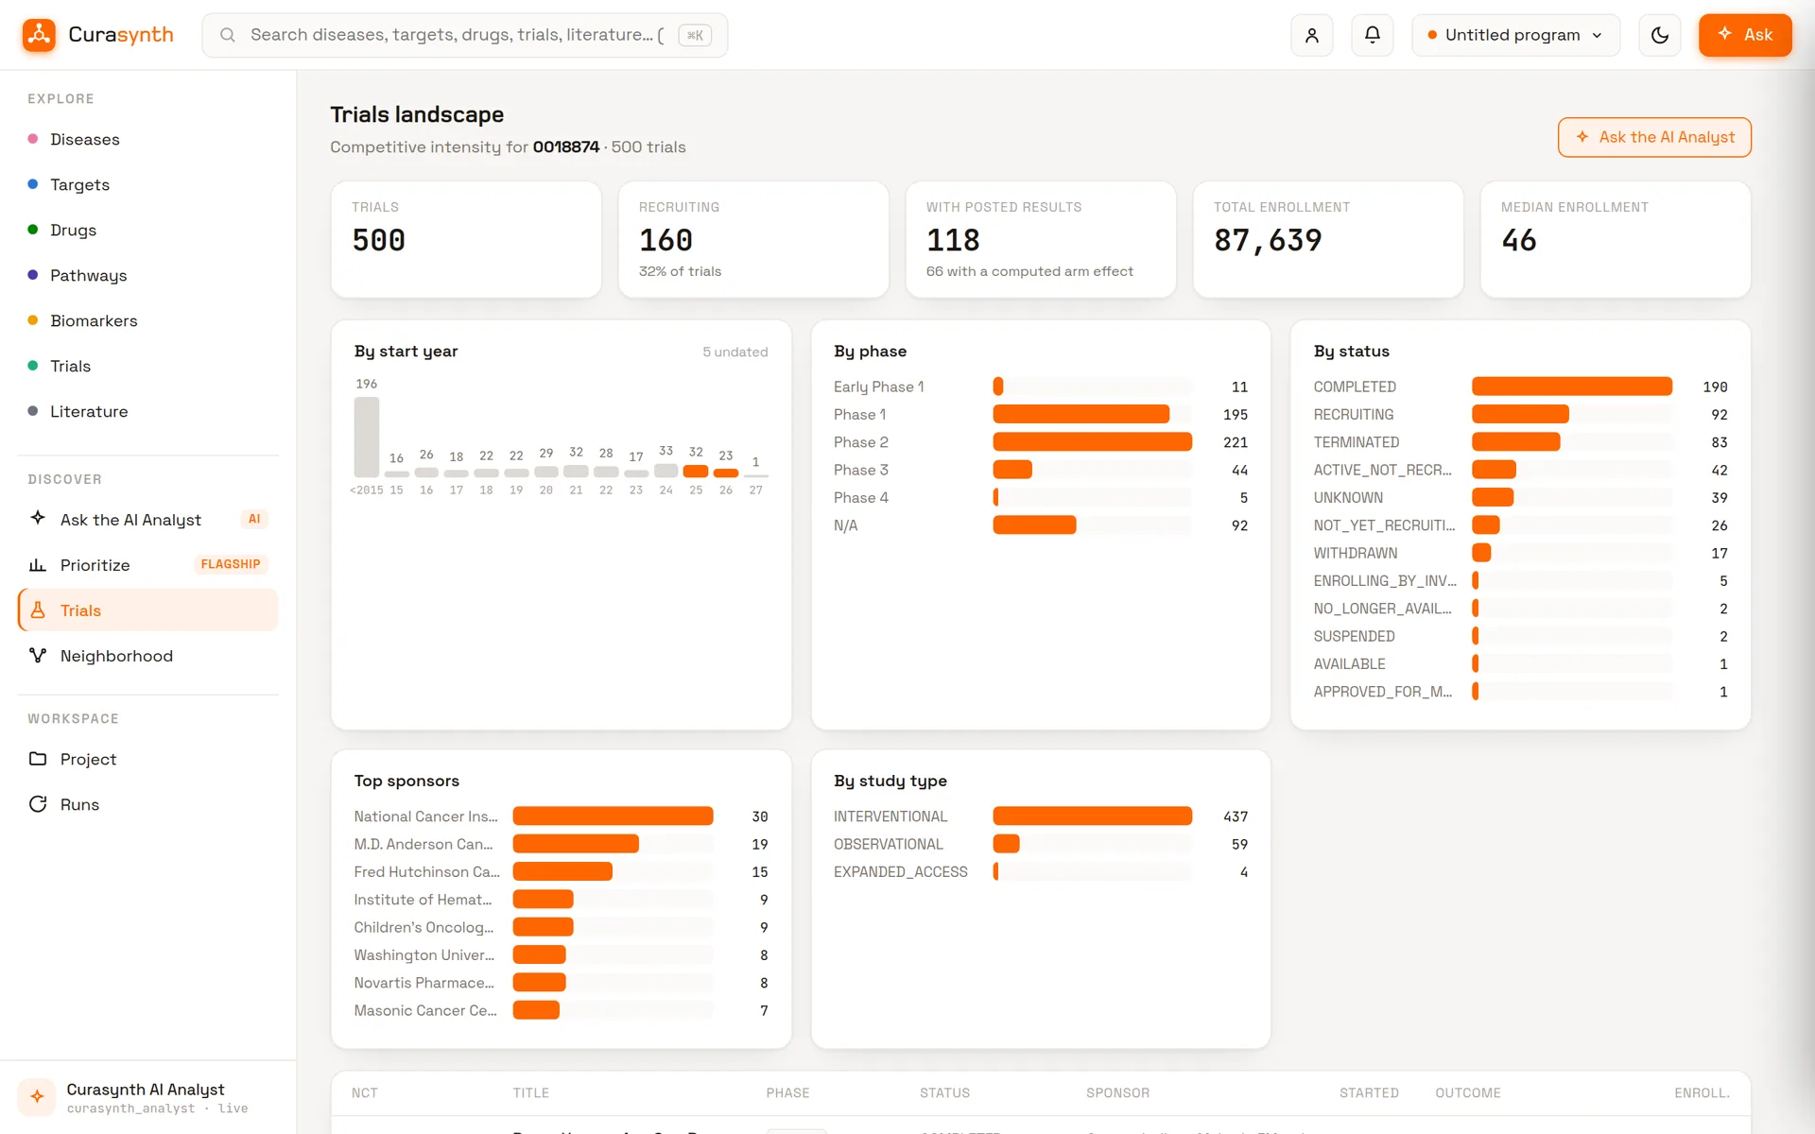Select the orange 25 start-year bar
1815x1134 pixels.
tap(696, 472)
